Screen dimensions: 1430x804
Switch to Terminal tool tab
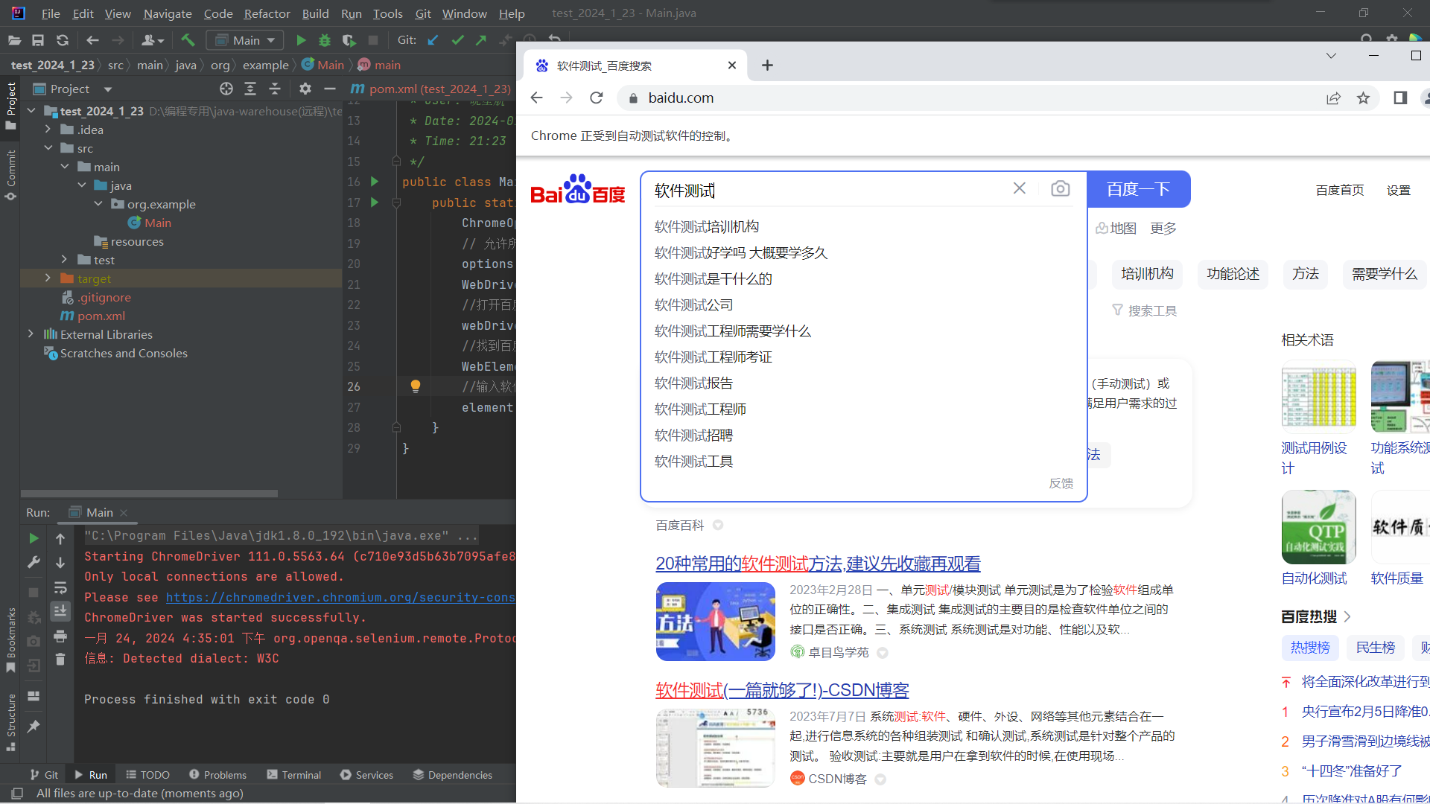point(293,775)
